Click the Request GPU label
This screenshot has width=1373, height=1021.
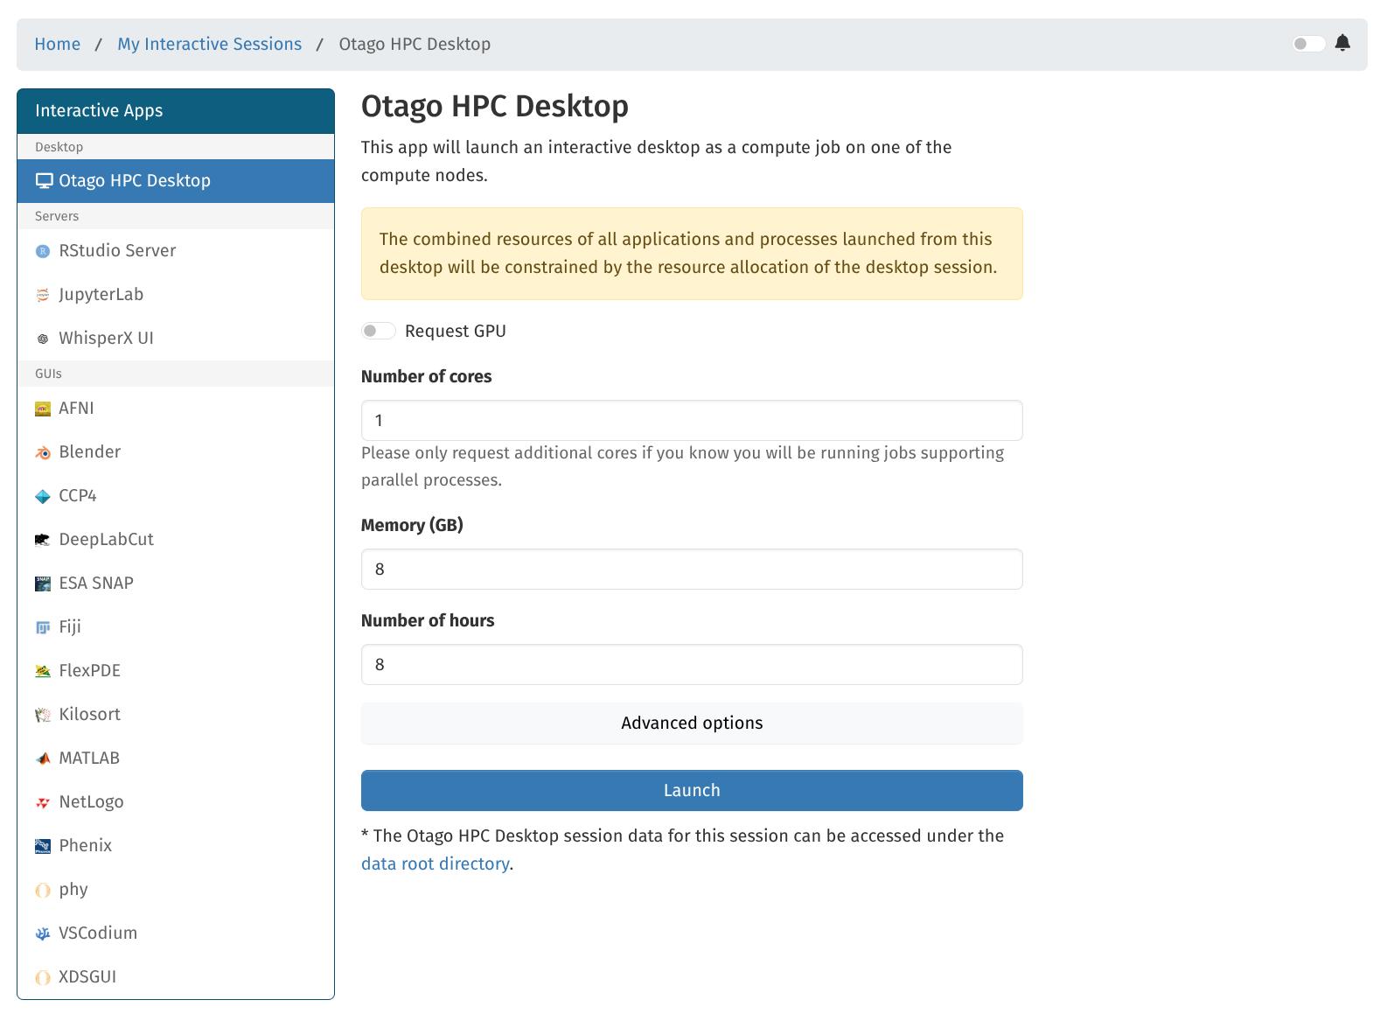click(456, 331)
